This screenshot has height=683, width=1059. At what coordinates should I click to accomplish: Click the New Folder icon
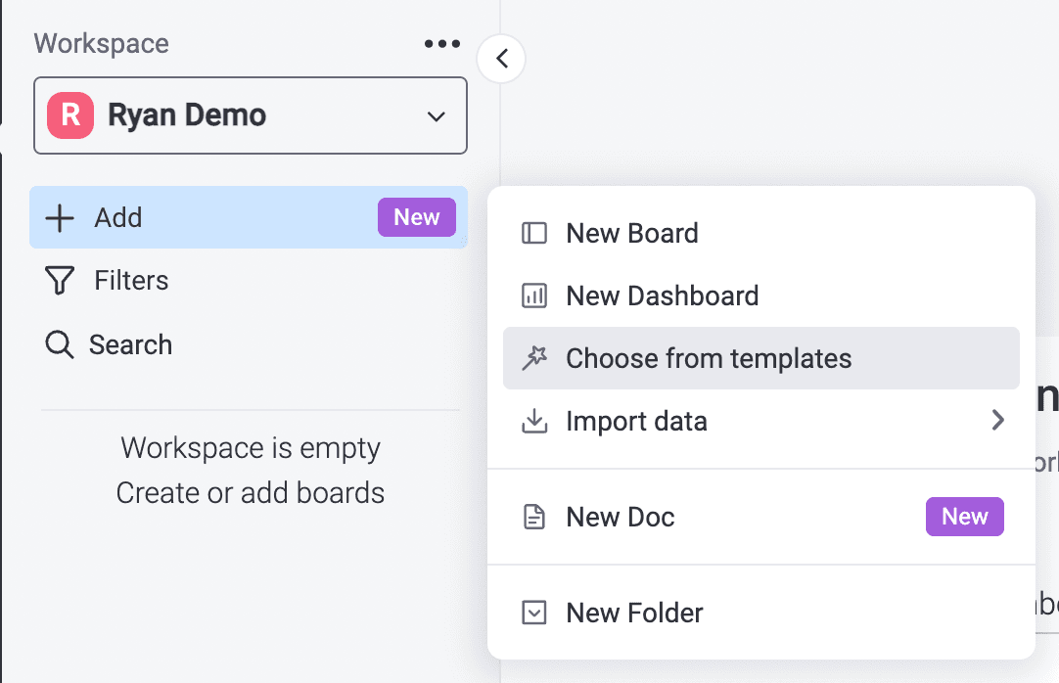point(533,613)
